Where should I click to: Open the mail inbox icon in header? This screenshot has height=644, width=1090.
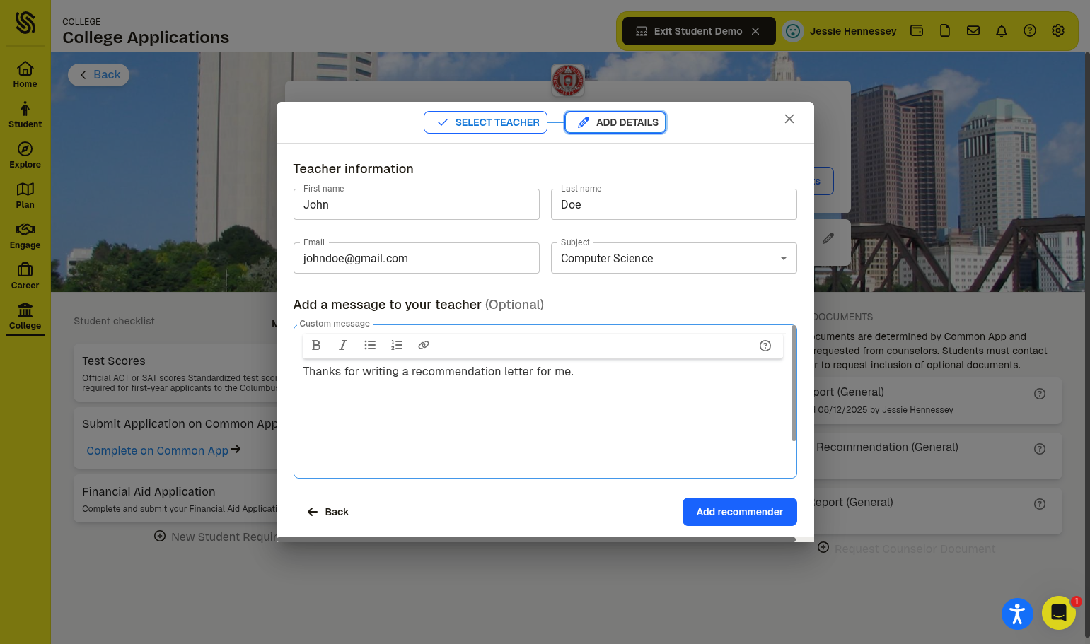click(x=973, y=30)
